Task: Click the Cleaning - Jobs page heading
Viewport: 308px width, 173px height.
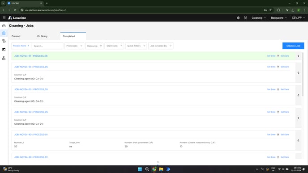Action: [21, 25]
